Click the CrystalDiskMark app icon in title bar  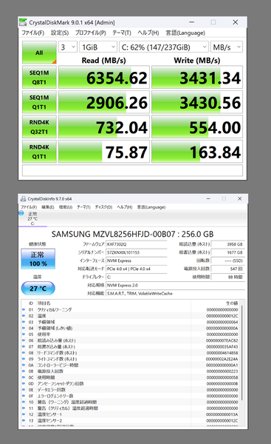click(23, 22)
